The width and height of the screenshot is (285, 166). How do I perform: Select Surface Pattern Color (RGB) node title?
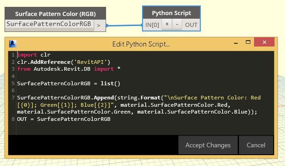55,14
